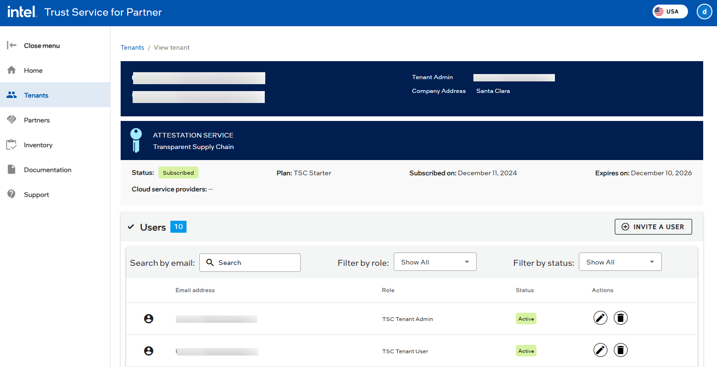717x367 pixels.
Task: Click avatar icon of Tenant User row
Action: (148, 351)
